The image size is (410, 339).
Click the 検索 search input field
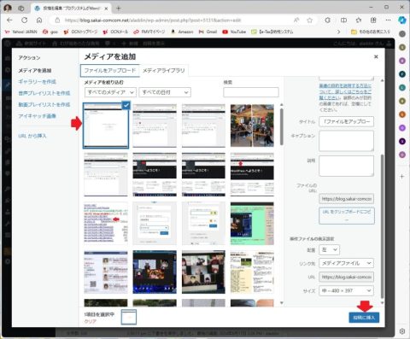pos(251,92)
